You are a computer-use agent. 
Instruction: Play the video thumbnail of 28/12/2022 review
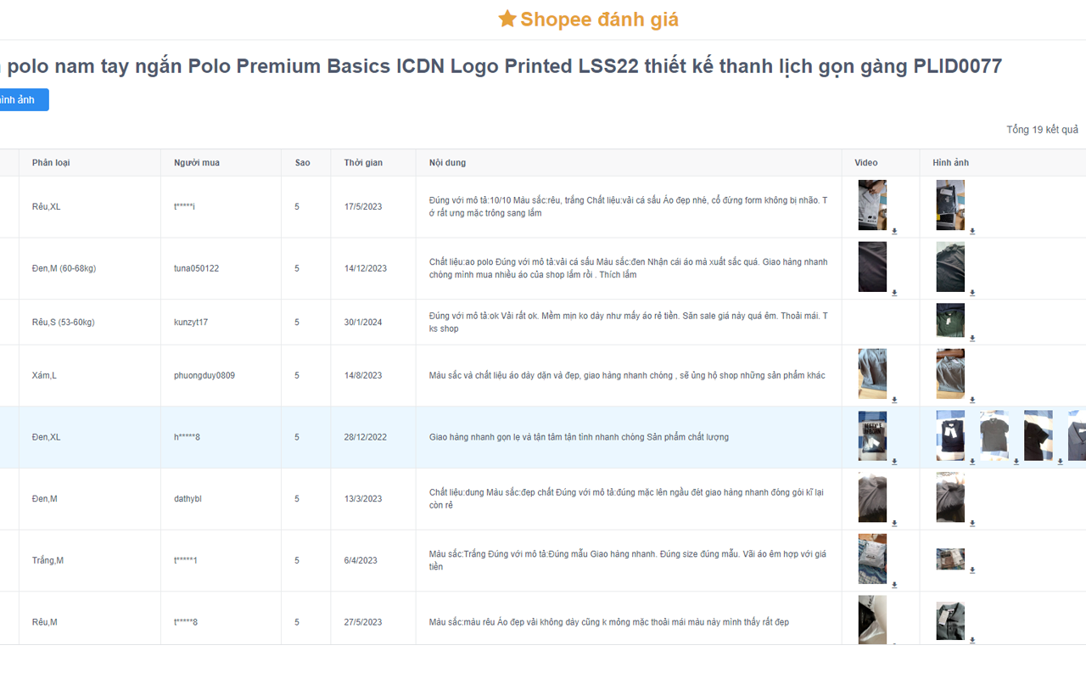[872, 436]
